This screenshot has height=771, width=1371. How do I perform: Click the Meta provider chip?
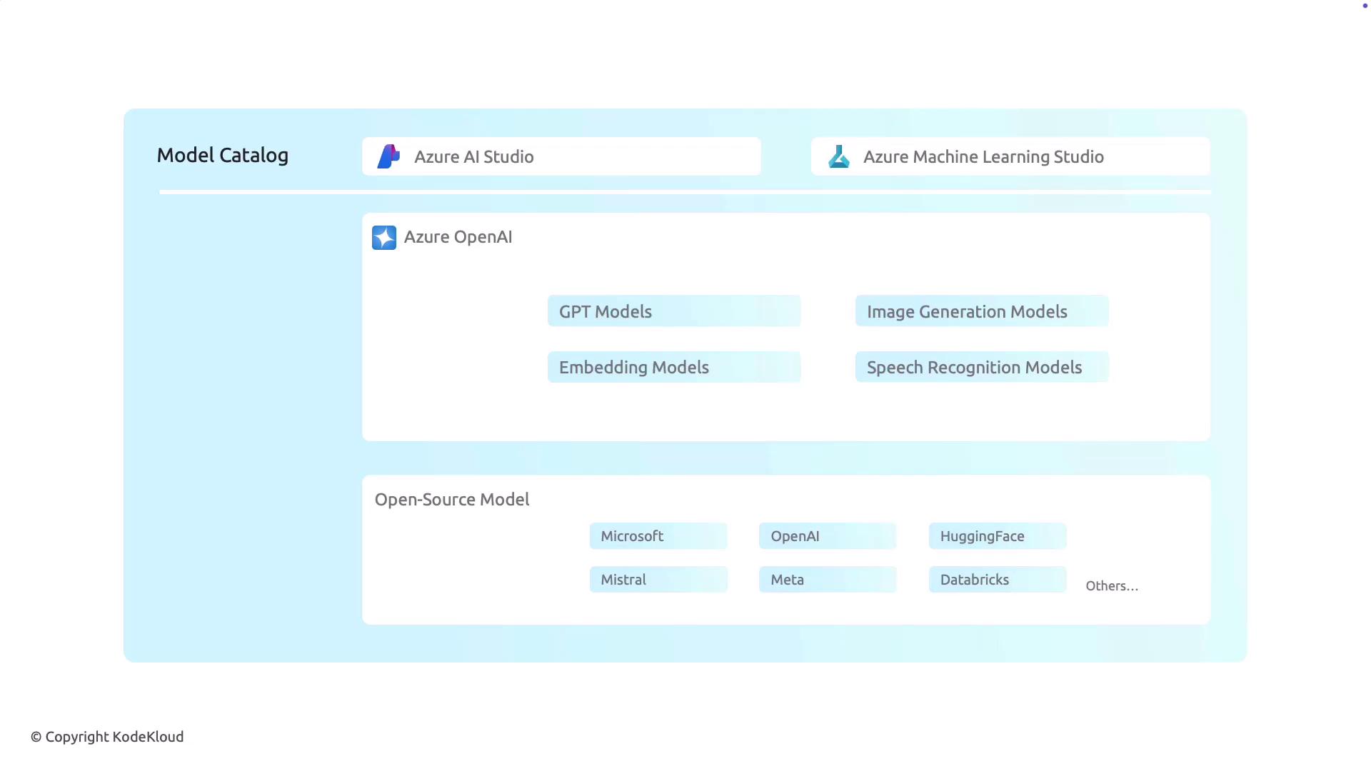pyautogui.click(x=827, y=580)
